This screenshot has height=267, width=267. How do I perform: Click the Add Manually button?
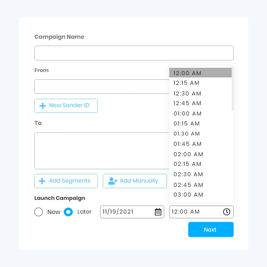tap(135, 181)
